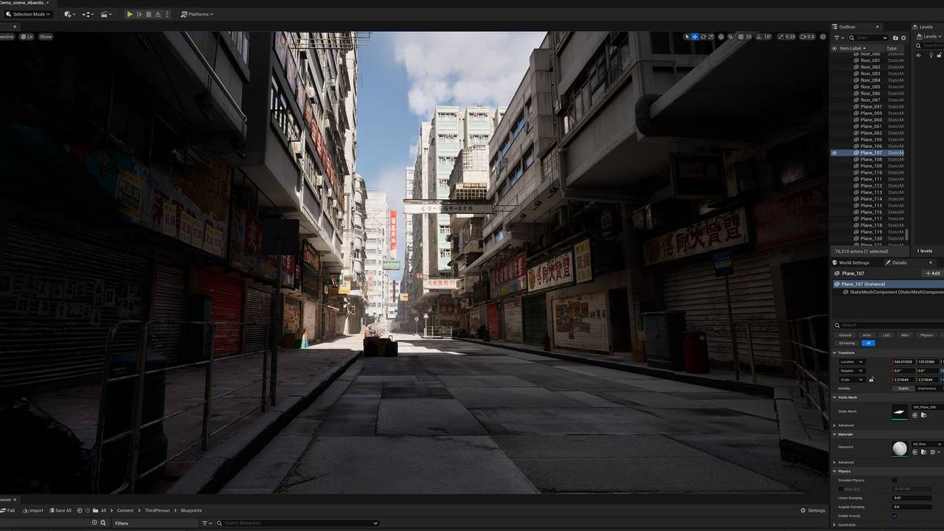Collapse the Transform section
944x531 pixels.
[846, 353]
